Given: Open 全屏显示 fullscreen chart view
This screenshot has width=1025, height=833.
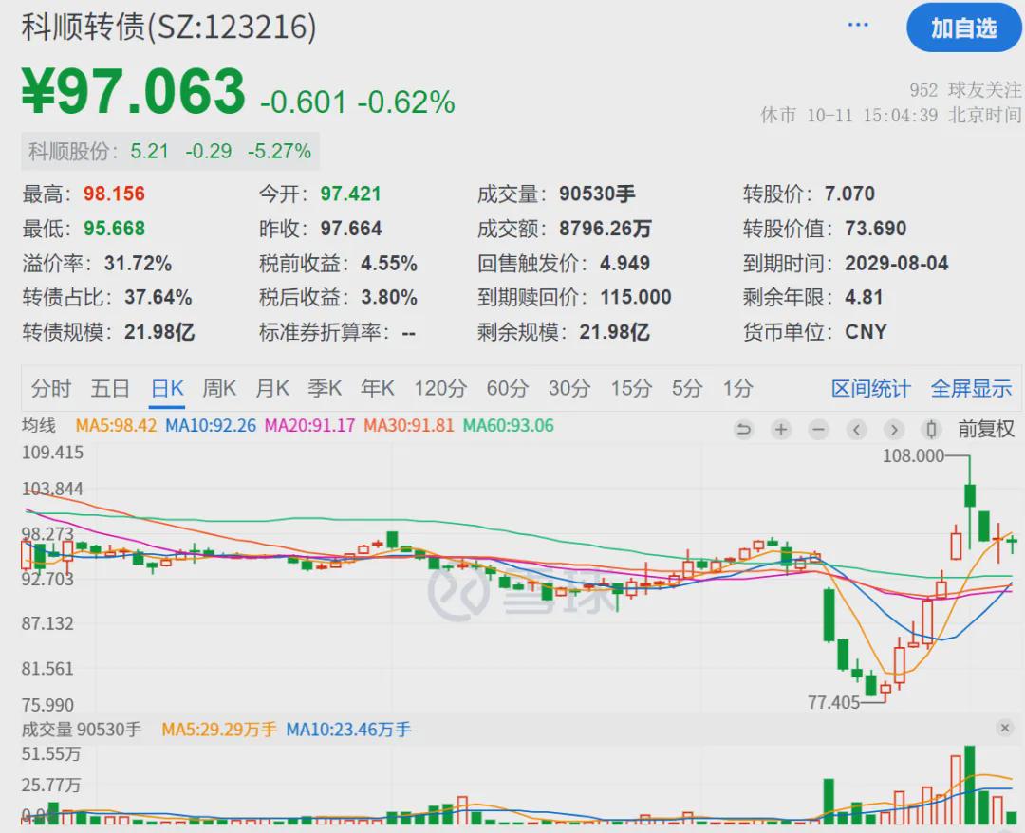Looking at the screenshot, I should tap(972, 389).
